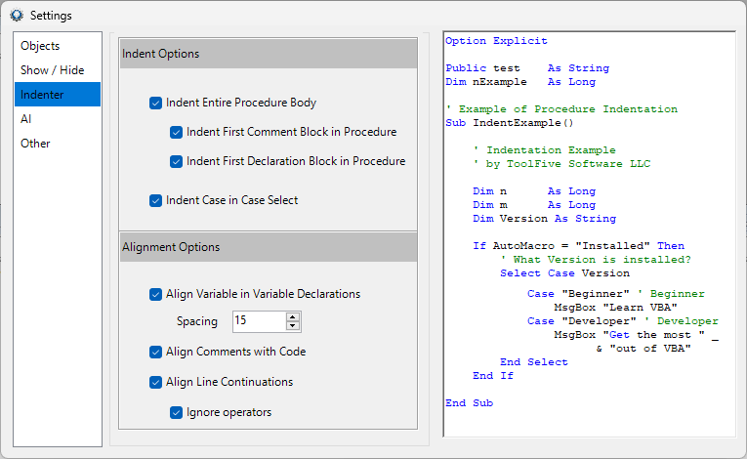Click the 'Dim m As Long' line
The height and width of the screenshot is (459, 747).
534,205
